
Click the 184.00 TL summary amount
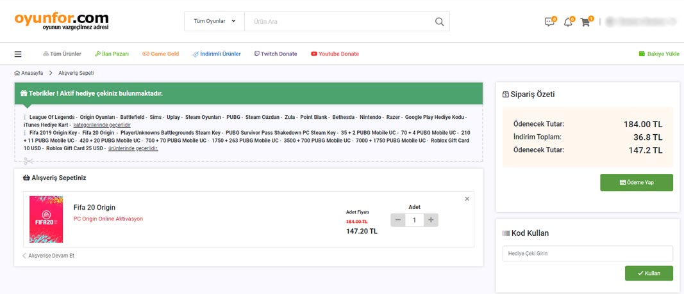pos(643,125)
